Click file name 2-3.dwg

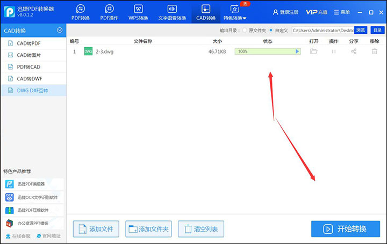105,51
